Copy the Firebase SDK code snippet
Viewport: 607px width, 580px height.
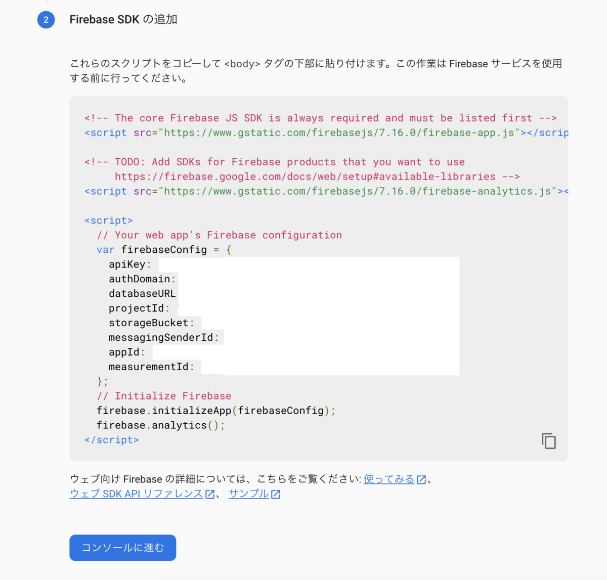(549, 441)
